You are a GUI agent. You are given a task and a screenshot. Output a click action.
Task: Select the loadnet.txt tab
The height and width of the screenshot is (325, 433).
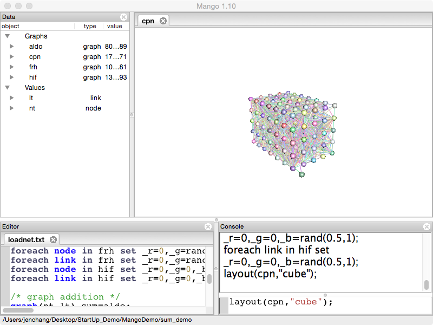coord(26,239)
